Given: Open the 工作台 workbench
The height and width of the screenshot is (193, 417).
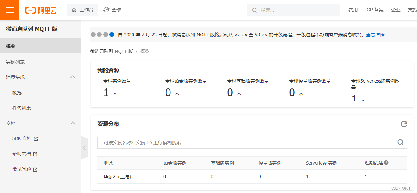Looking at the screenshot, I should 83,10.
